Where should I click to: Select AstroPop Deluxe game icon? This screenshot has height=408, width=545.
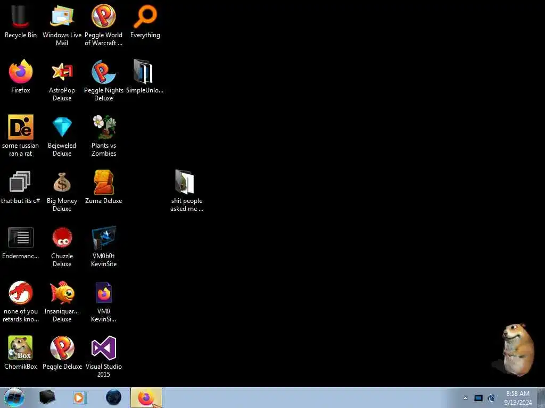coord(62,72)
